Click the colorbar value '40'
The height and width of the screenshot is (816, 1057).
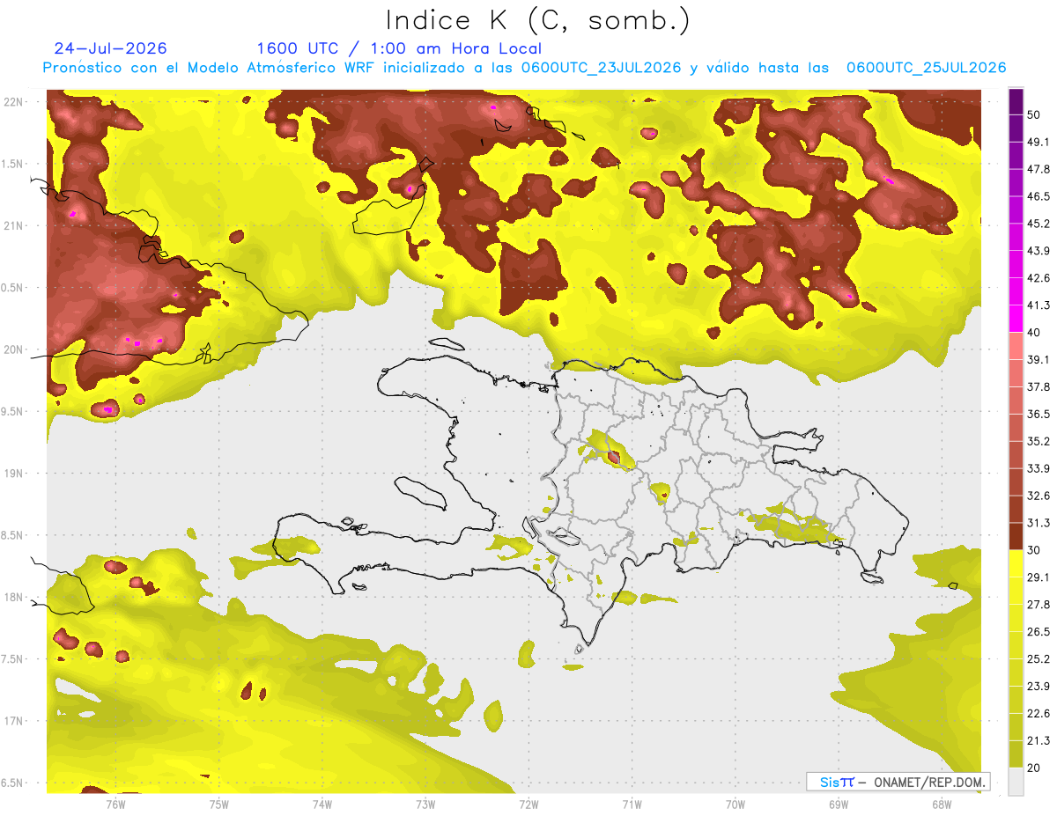click(1035, 332)
